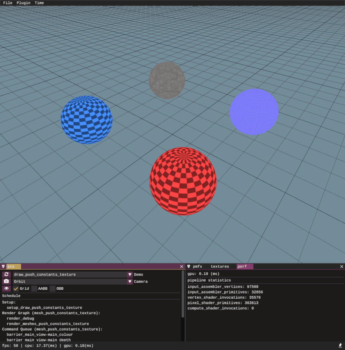Close the perf panel

[x=342, y=266]
